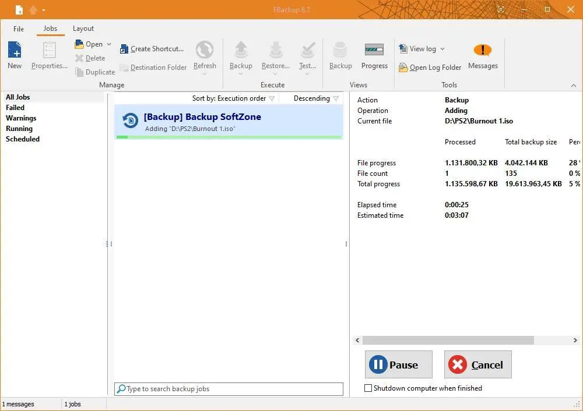Open the File menu
This screenshot has height=411, width=583.
click(x=18, y=29)
